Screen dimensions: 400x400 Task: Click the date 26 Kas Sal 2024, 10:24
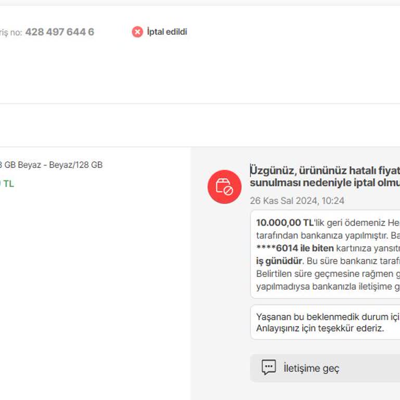[x=297, y=201]
